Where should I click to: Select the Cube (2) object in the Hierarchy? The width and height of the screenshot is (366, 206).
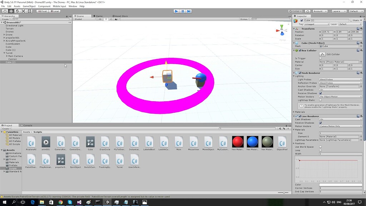[x=11, y=62]
